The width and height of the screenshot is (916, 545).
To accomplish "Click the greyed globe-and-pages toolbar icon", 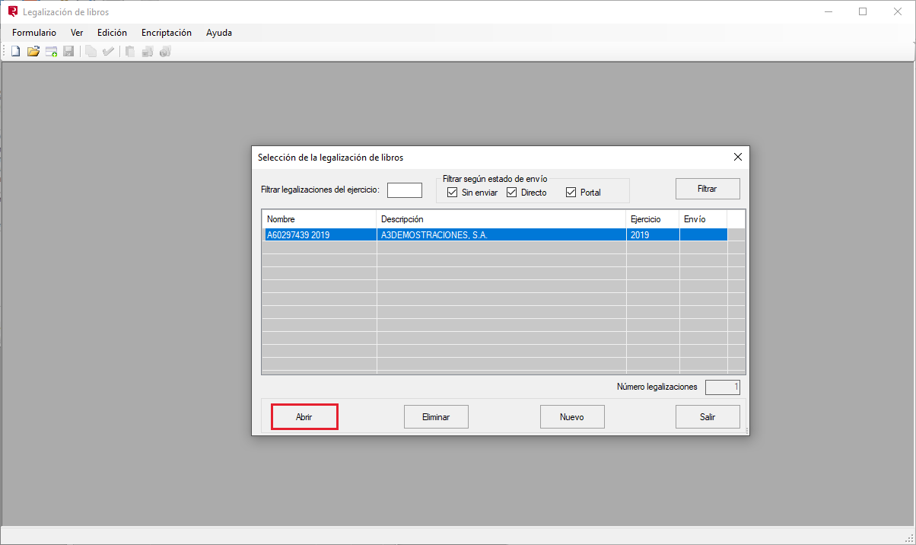I will 165,52.
